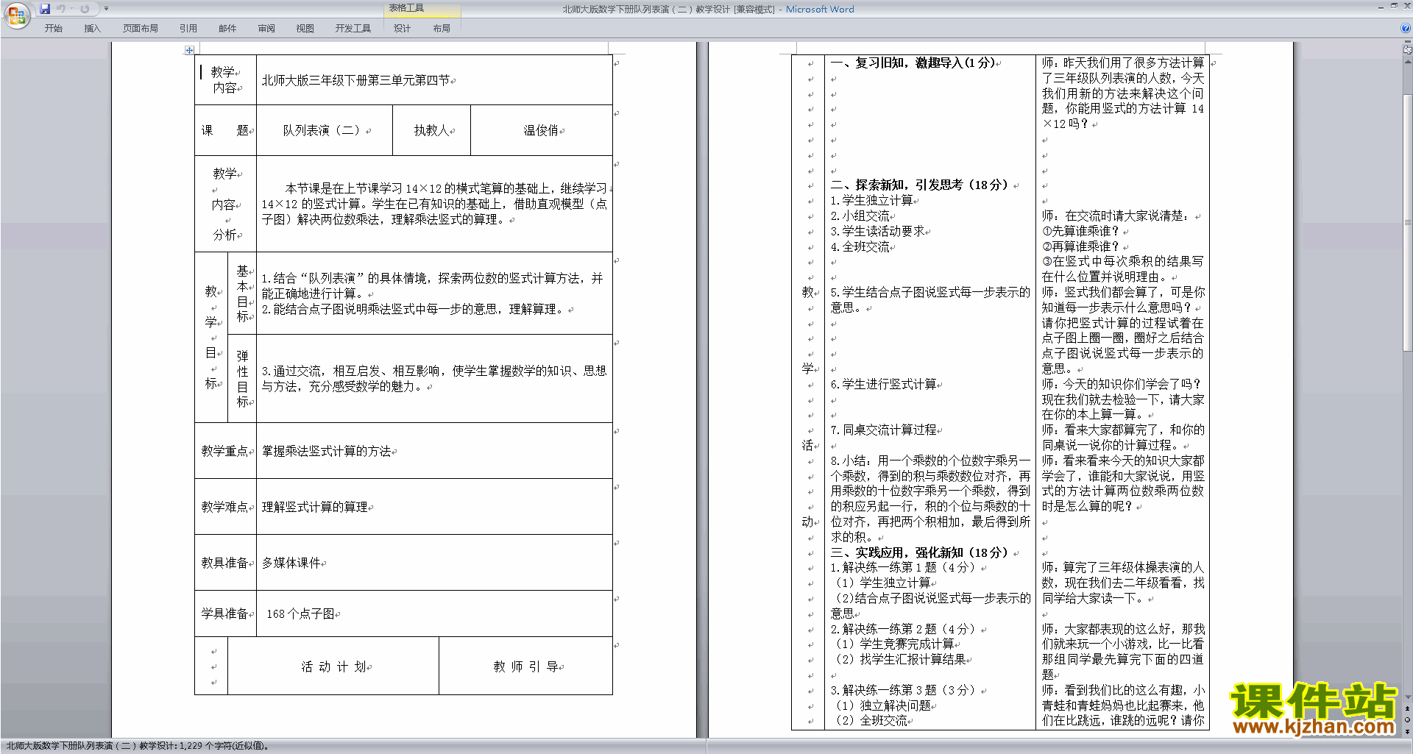Open the 页面布局 ribbon tab
1413x754 pixels.
coord(141,29)
